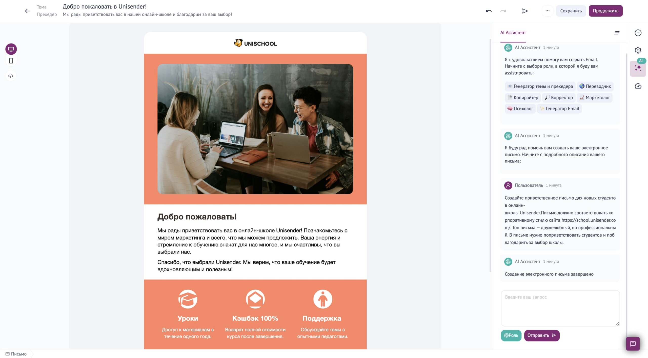
Task: Focus the Введите ваш запрос input field
Action: tap(560, 308)
